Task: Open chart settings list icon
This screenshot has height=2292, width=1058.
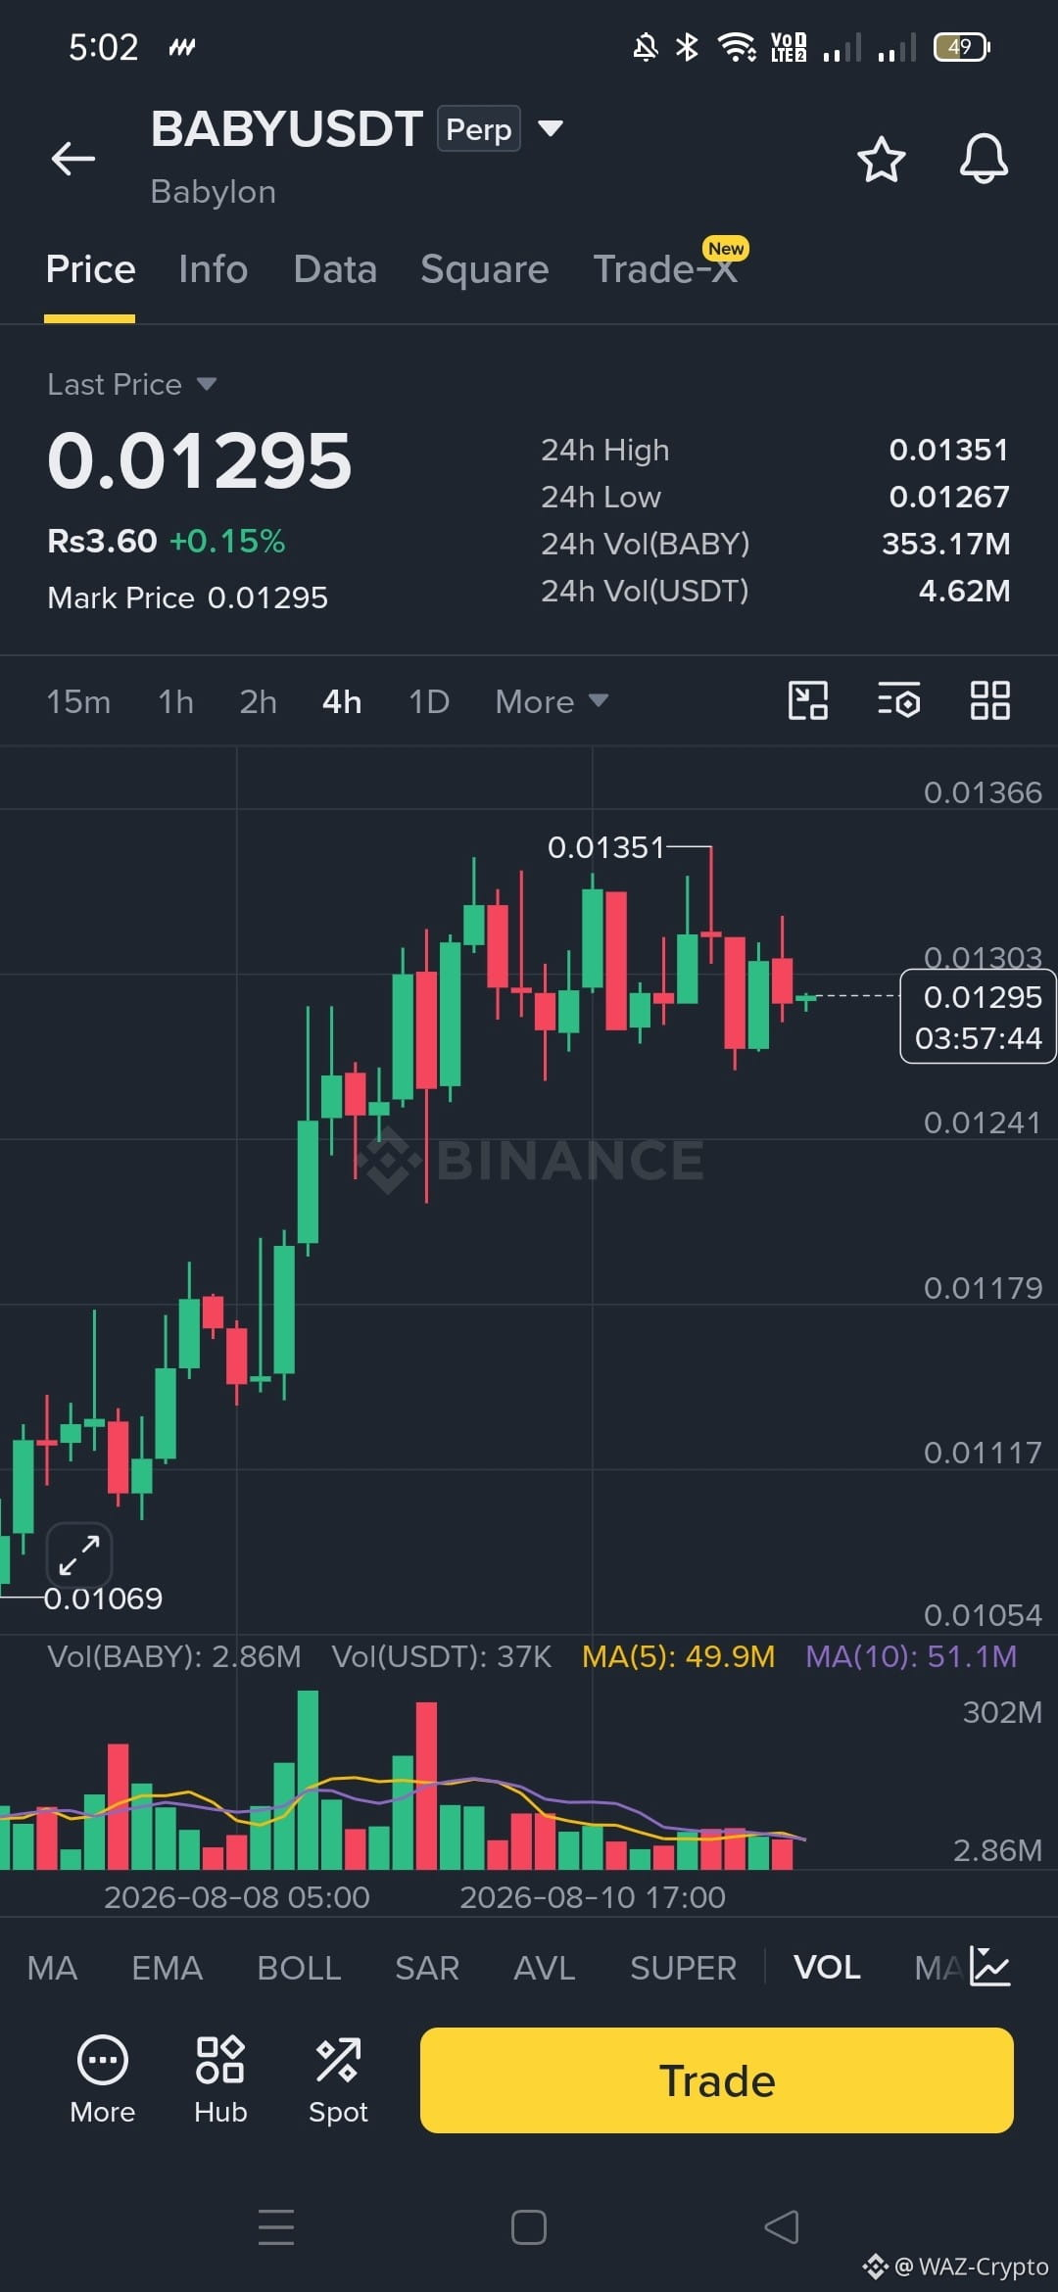Action: [898, 701]
